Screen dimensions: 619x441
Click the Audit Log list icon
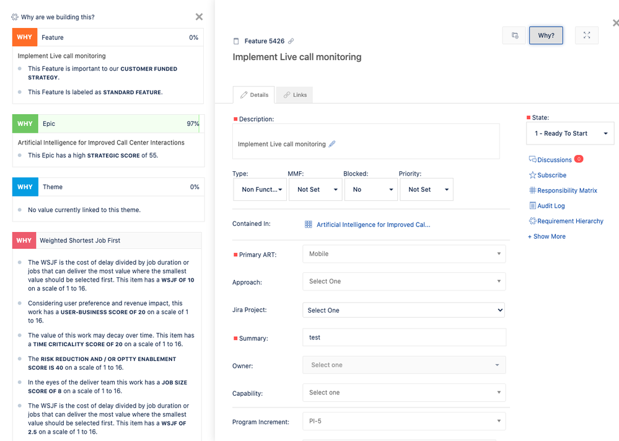click(532, 205)
